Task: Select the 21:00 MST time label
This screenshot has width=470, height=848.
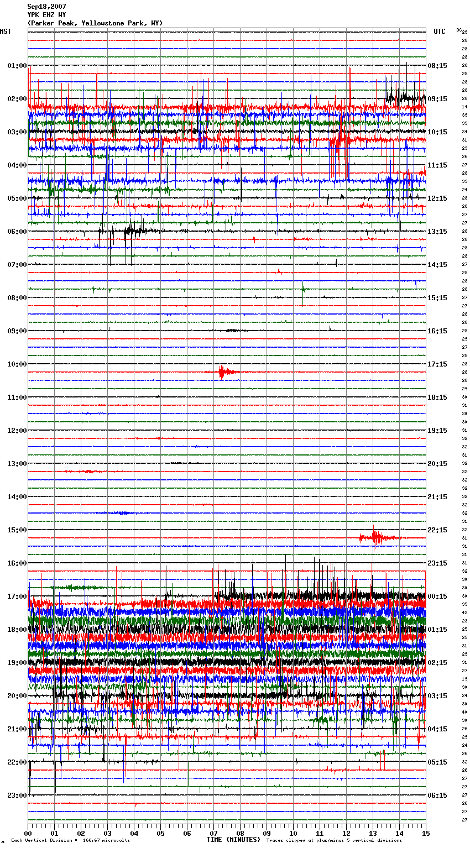Action: coord(17,729)
